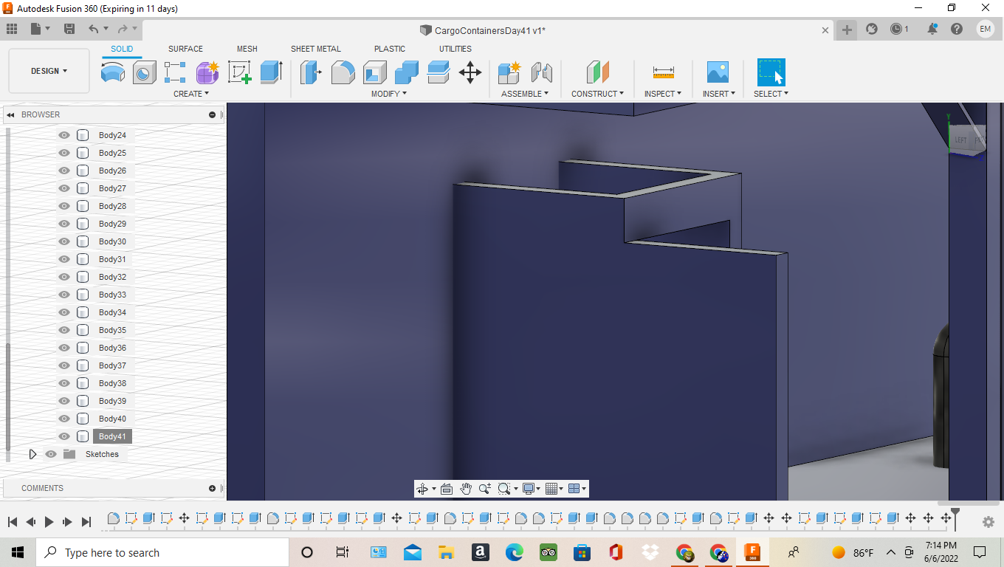Select Body41 in the browser
The image size is (1004, 567).
tap(112, 436)
